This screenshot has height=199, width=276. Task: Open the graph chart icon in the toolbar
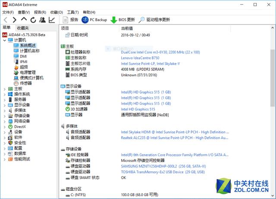pos(52,20)
